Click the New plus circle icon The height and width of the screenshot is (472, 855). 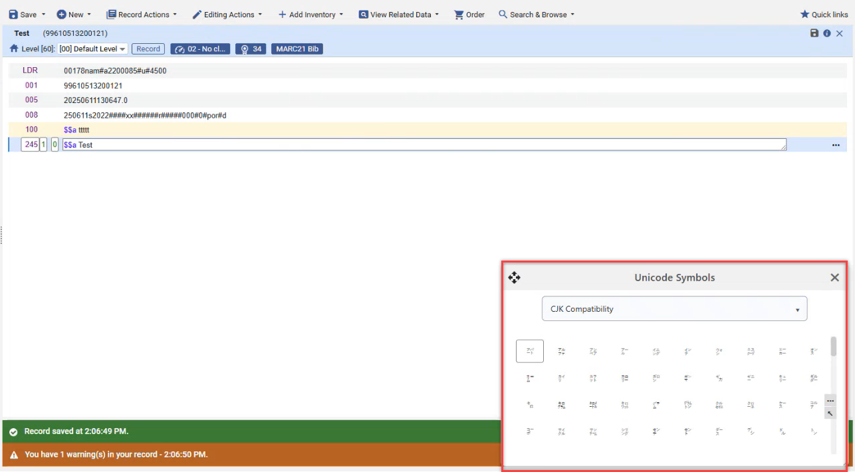pyautogui.click(x=61, y=15)
